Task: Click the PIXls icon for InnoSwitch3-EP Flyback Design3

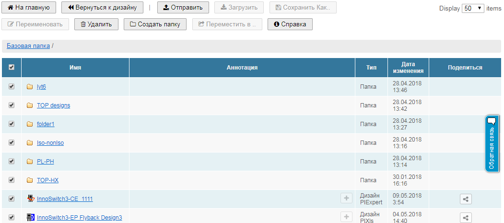Action: [31, 217]
